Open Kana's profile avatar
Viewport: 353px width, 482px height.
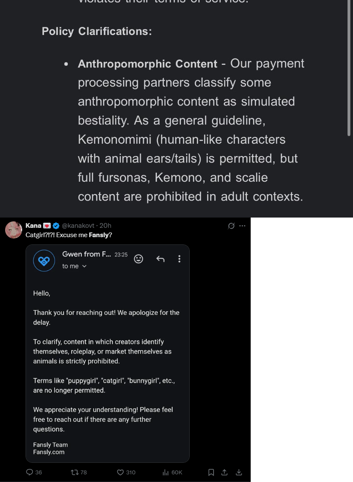pyautogui.click(x=14, y=230)
